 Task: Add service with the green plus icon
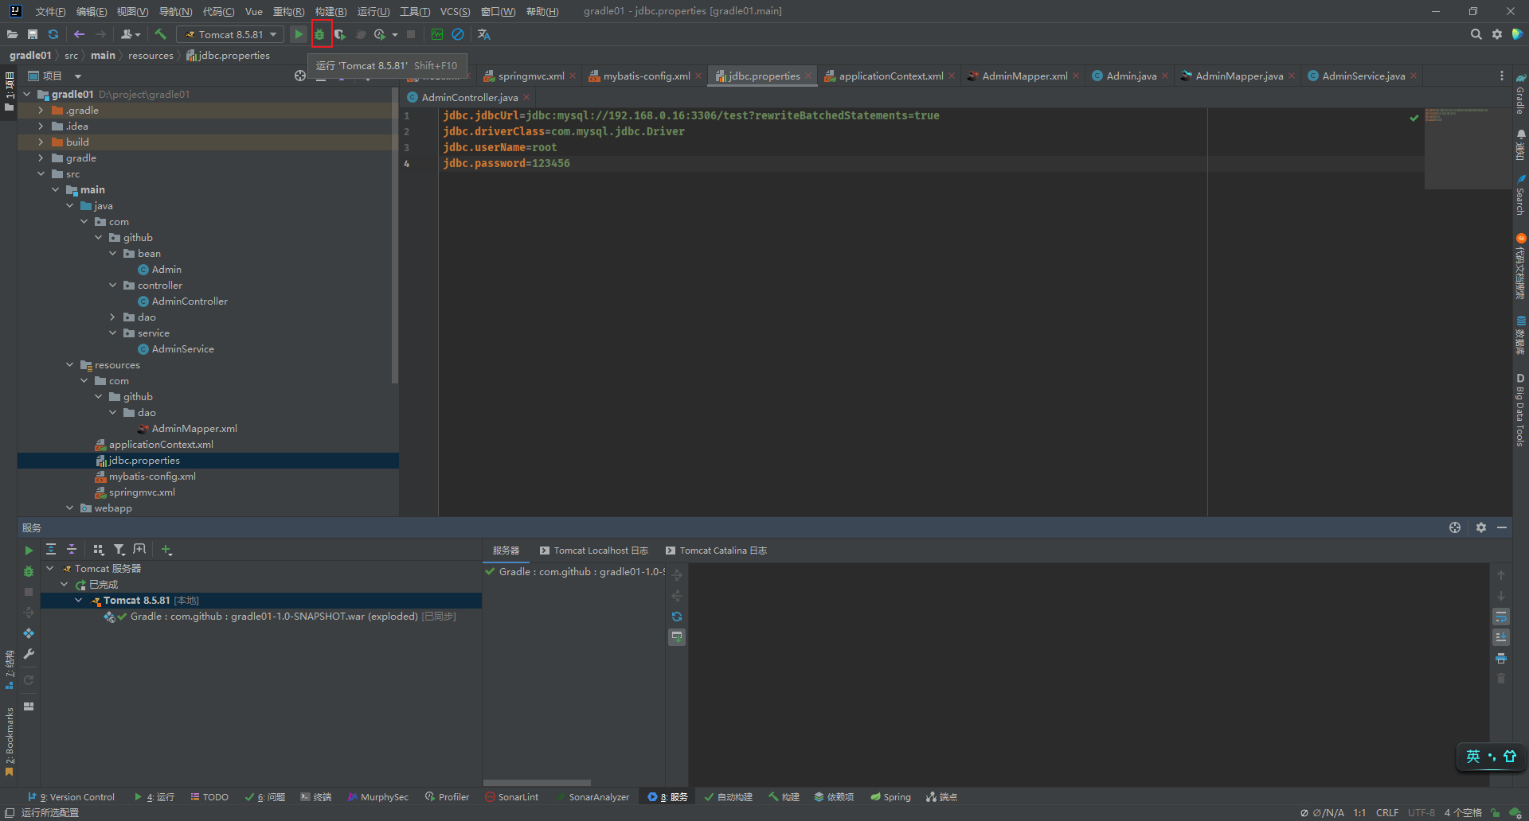click(166, 549)
